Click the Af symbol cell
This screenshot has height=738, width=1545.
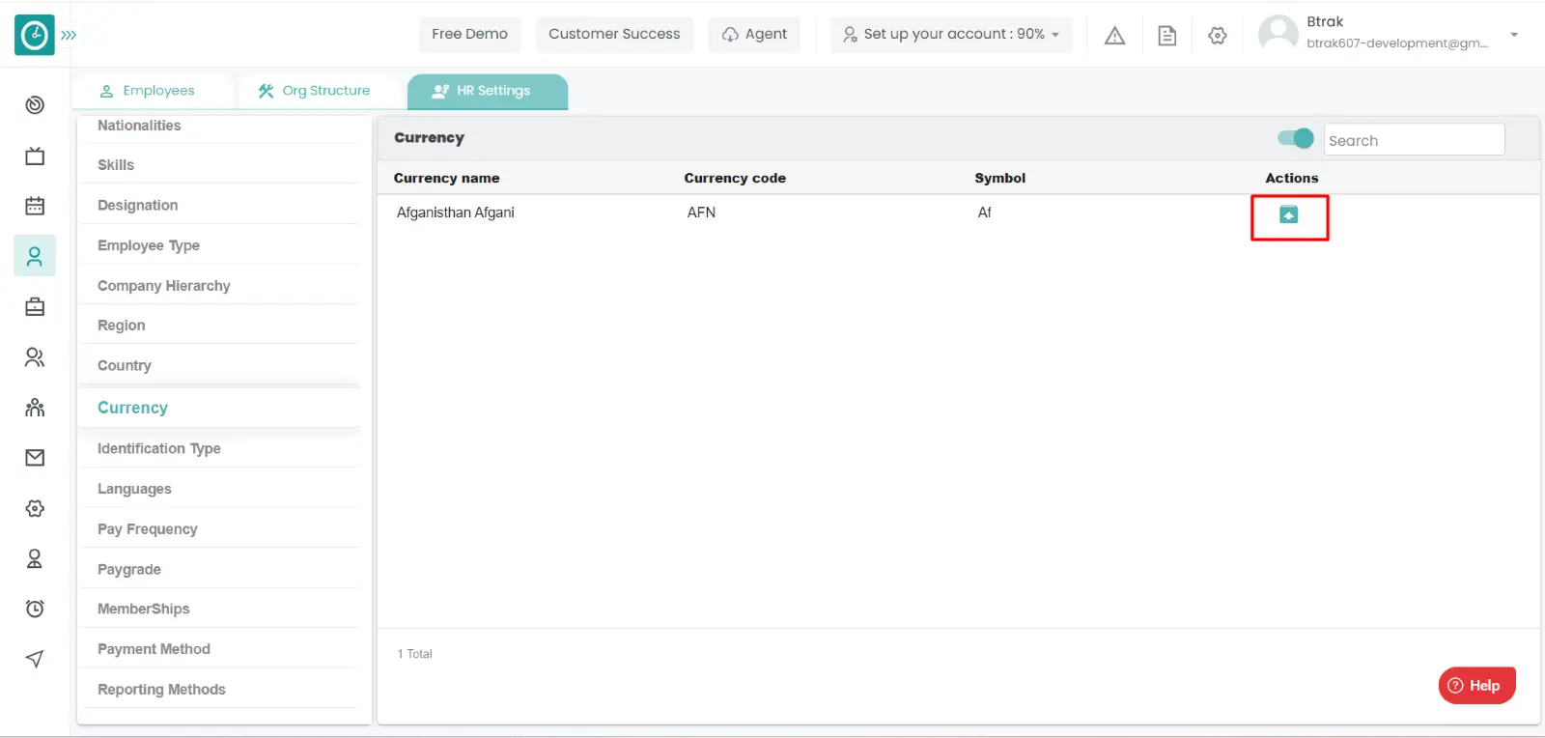point(984,213)
